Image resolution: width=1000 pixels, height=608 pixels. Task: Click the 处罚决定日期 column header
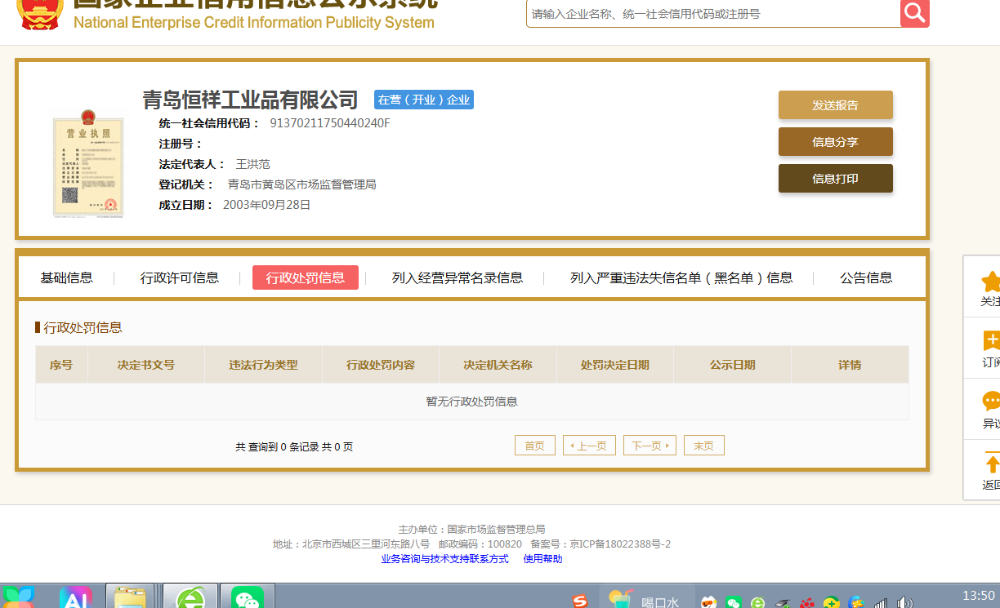(614, 365)
